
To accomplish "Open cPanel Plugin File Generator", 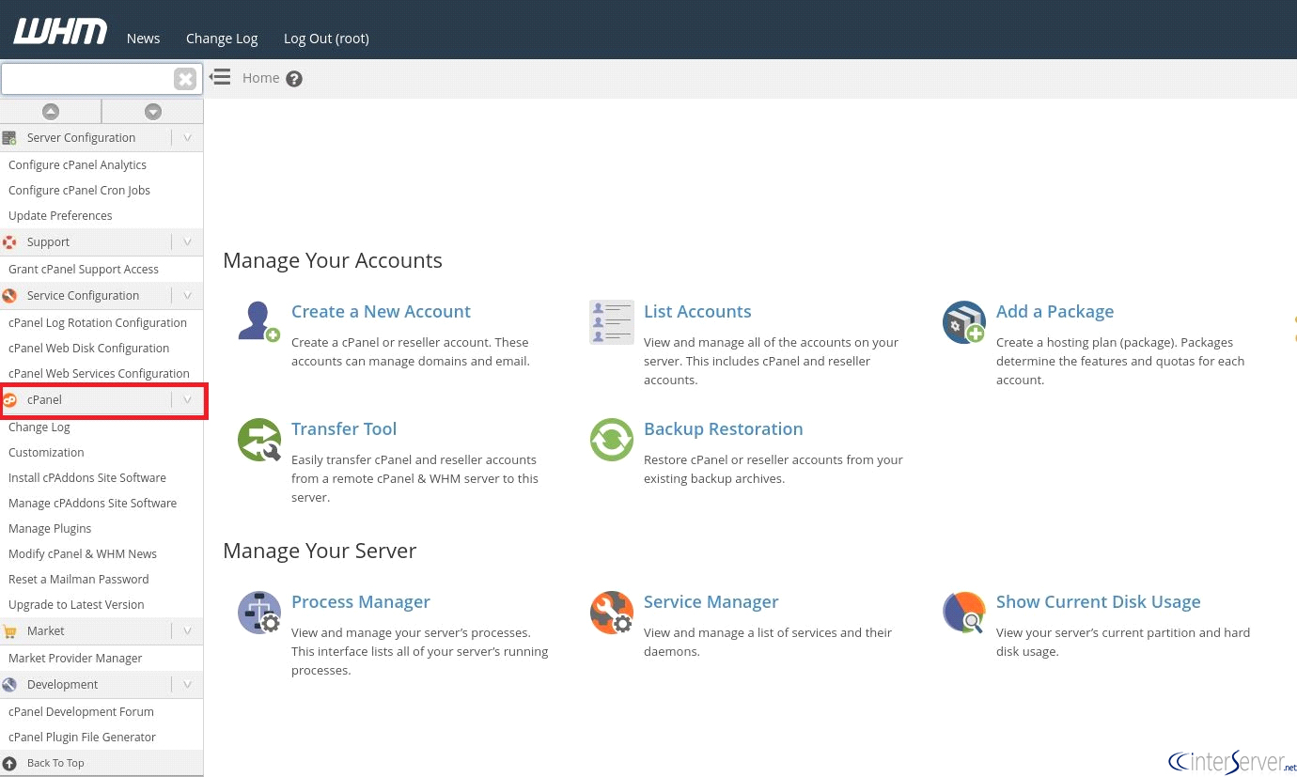I will coord(82,738).
